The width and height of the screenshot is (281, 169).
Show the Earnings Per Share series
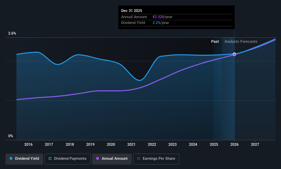[x=156, y=159]
